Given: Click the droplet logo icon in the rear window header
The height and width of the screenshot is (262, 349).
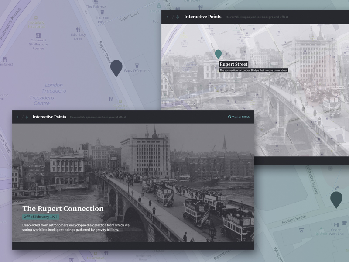Looking at the screenshot, I should click(x=178, y=17).
